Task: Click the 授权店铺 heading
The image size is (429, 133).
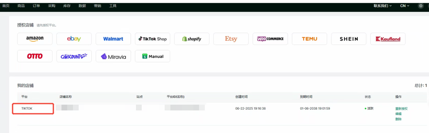Action: pyautogui.click(x=25, y=25)
